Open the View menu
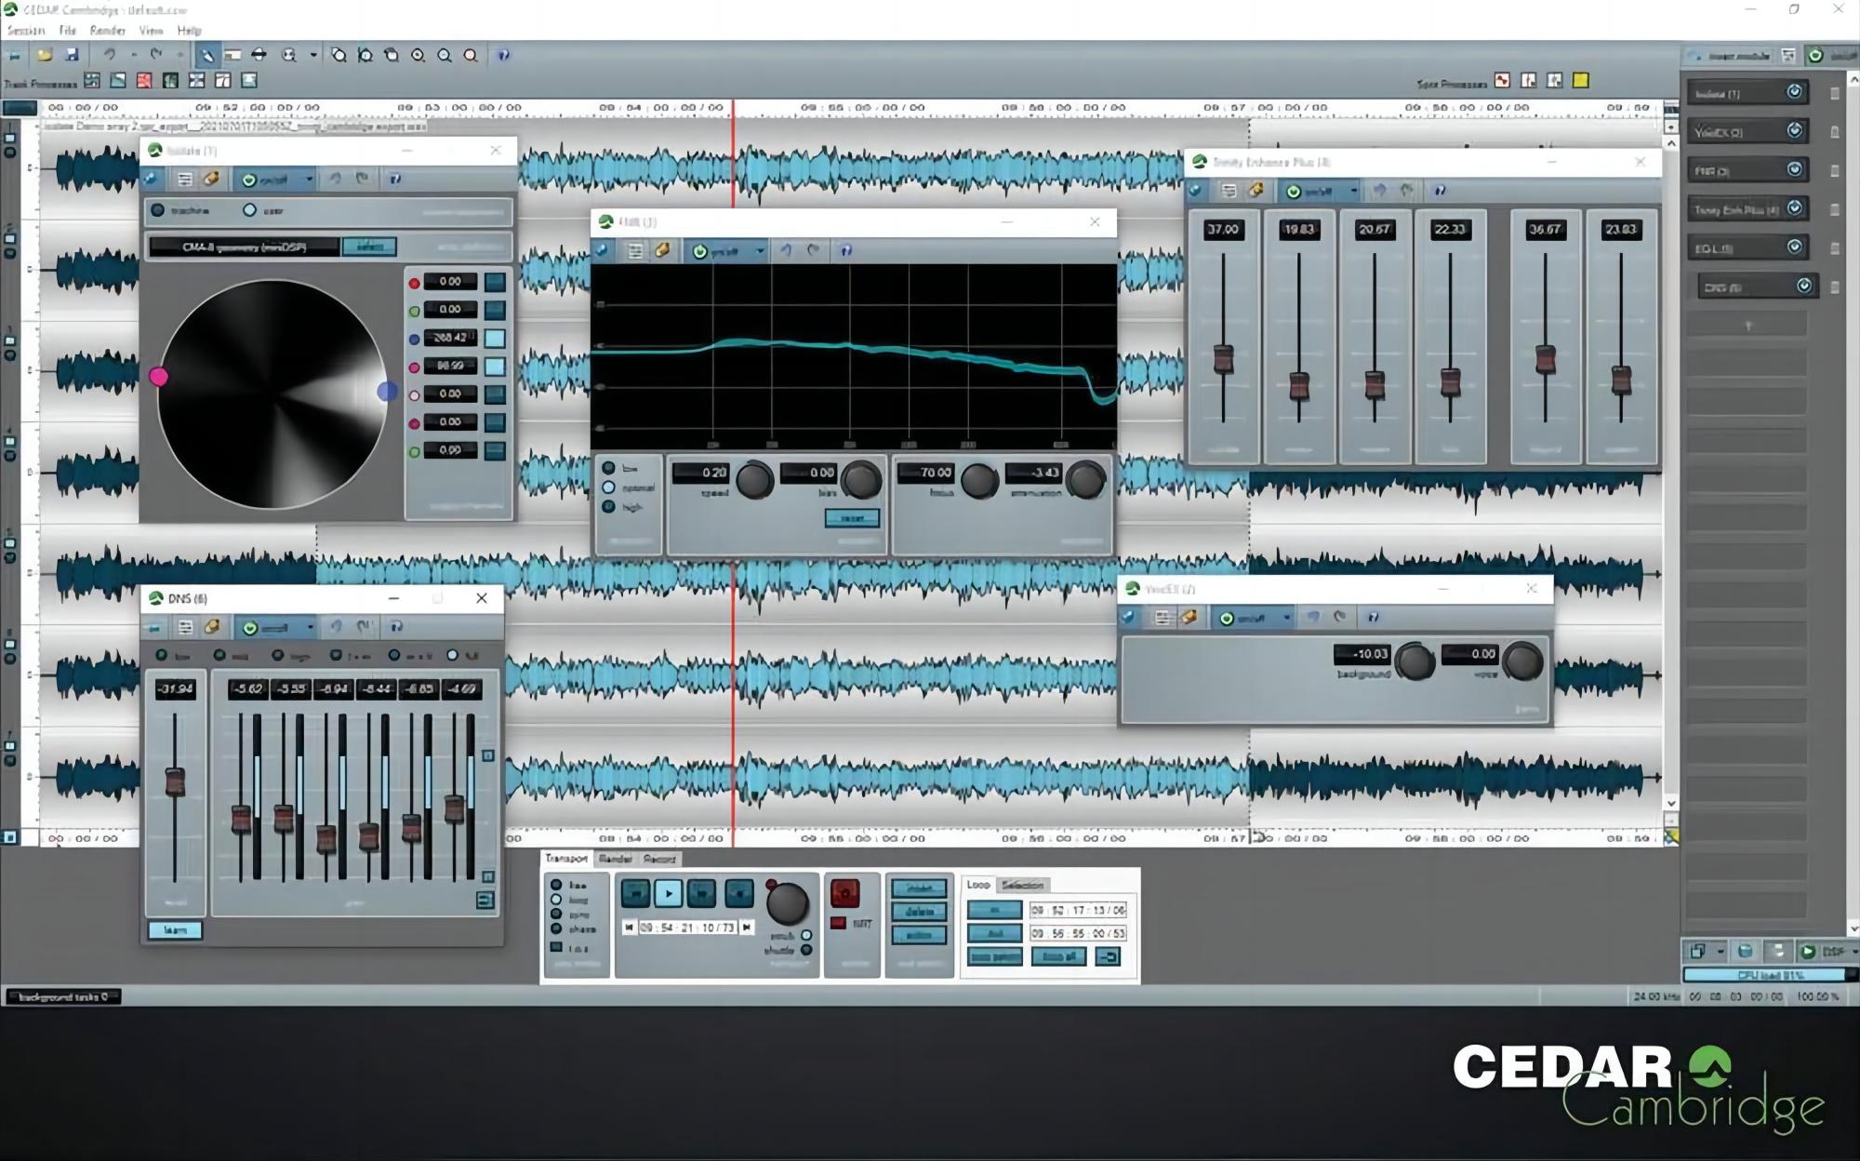Screen dimensions: 1860x1161 click(x=151, y=30)
